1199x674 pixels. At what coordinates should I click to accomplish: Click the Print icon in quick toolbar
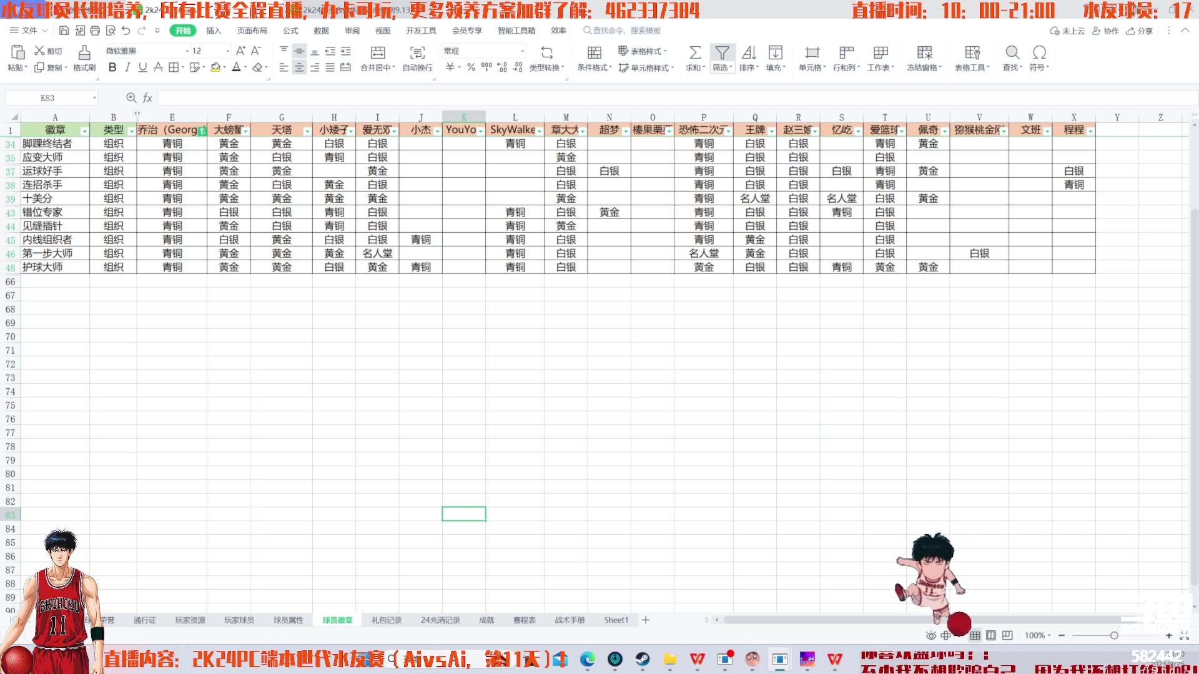[95, 31]
